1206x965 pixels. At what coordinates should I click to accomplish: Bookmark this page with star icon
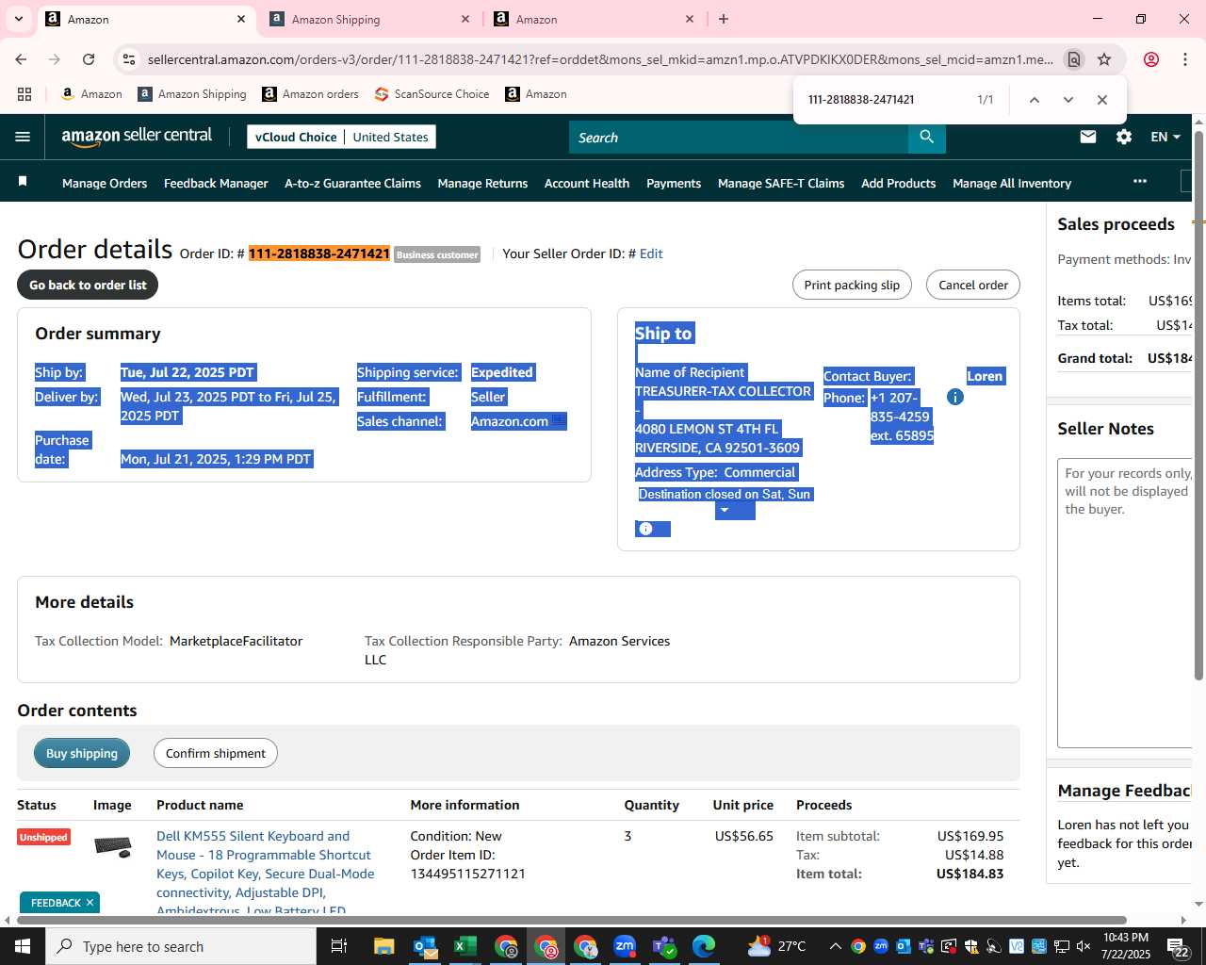(x=1104, y=59)
